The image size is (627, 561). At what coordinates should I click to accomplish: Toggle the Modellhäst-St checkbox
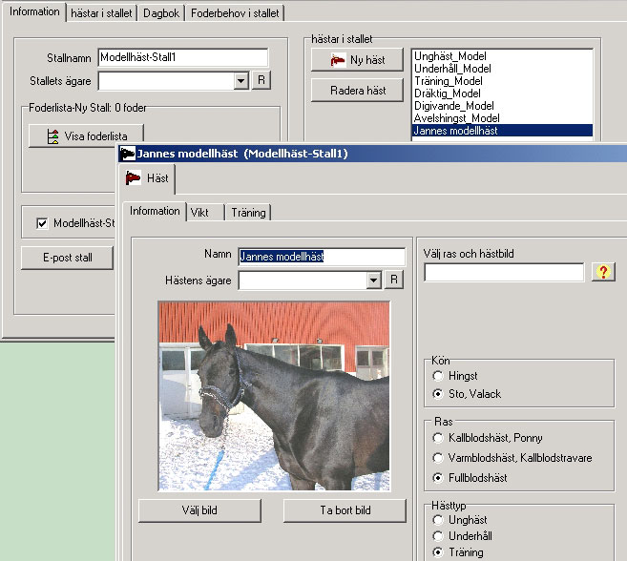click(42, 223)
